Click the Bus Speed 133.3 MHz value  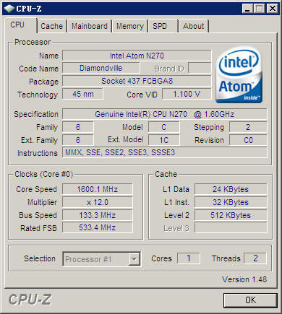pos(98,215)
